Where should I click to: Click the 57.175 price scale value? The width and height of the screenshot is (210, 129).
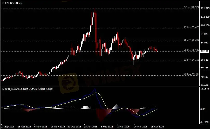205,68
